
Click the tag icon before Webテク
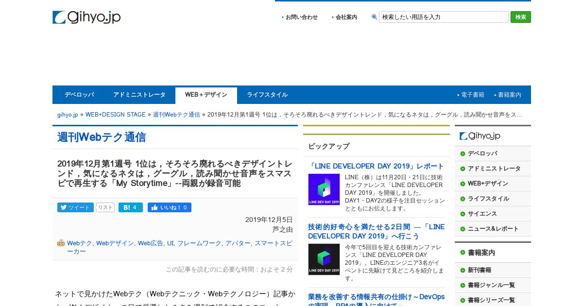[x=61, y=243]
